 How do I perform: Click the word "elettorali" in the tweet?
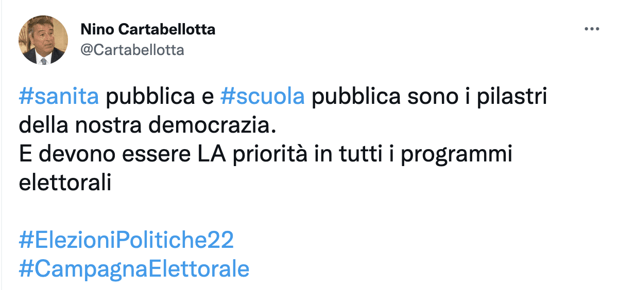[x=65, y=183]
